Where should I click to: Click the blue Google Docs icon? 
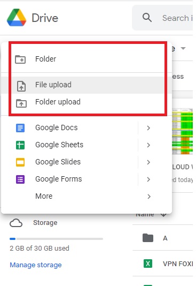[x=20, y=128]
